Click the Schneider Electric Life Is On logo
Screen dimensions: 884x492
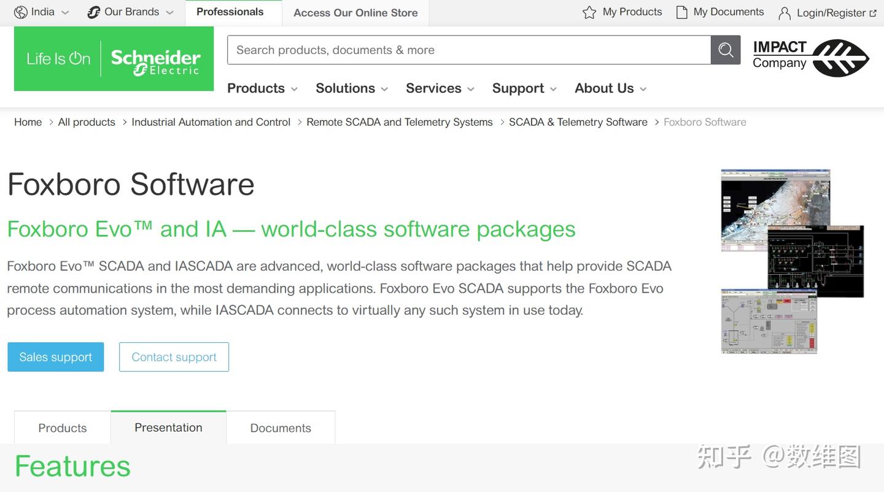[x=114, y=59]
